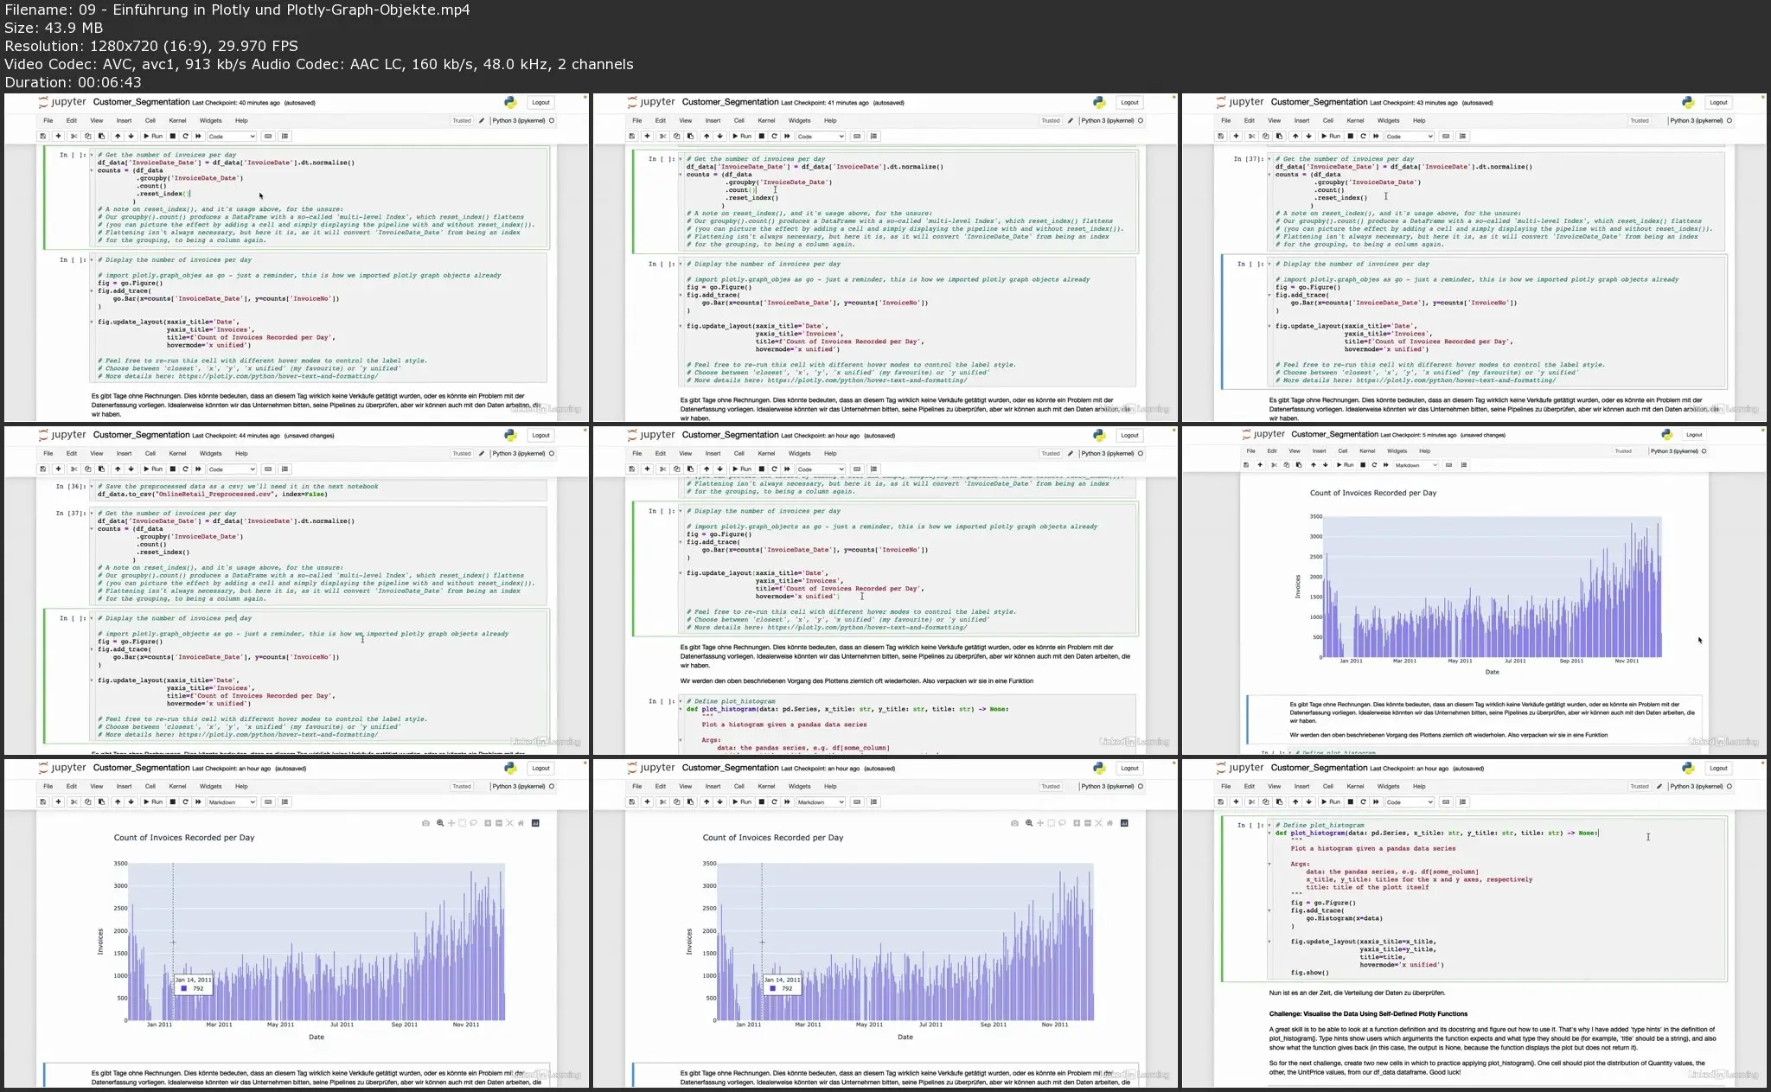Click the paste cells icon in the top-left frame

coord(101,136)
